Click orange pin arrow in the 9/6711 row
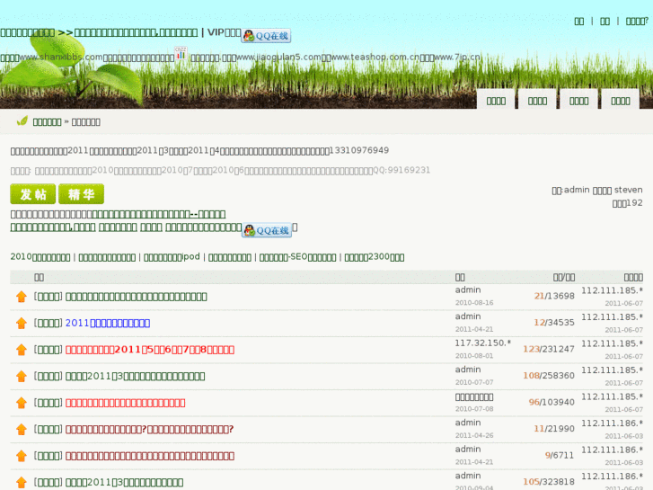 [x=22, y=456]
